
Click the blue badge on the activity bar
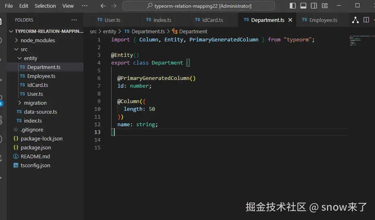click(1, 104)
